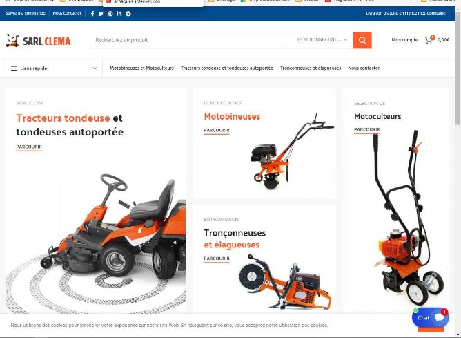The height and width of the screenshot is (338, 461).
Task: Click the orange search magnifier button
Action: 362,40
